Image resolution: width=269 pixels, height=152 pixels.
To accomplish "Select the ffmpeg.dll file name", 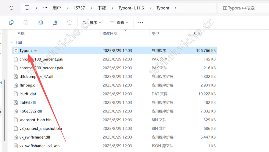I will [28, 85].
